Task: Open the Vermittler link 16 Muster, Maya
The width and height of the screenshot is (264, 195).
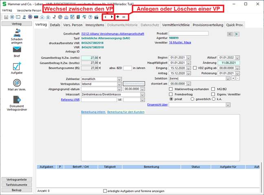Action: click(180, 42)
